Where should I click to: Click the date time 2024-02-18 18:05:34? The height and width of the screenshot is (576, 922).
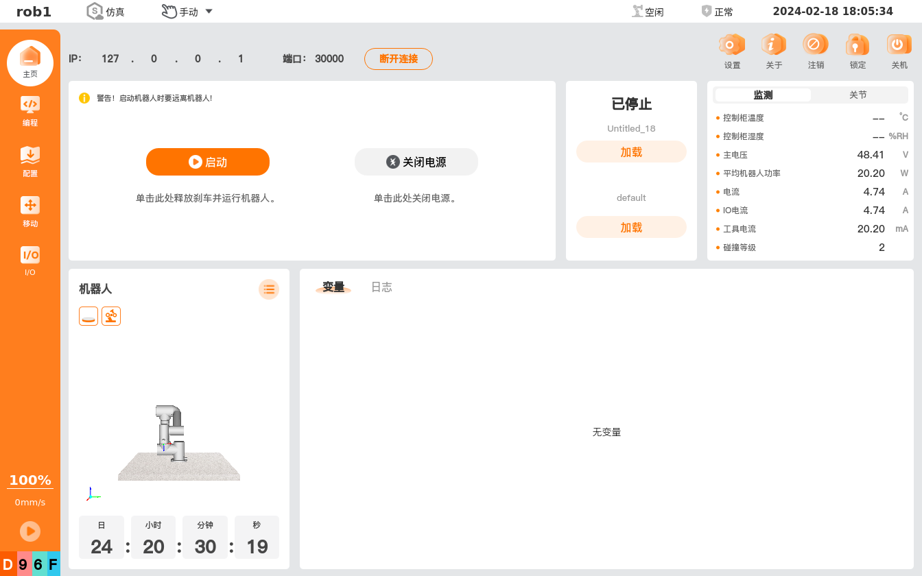[x=833, y=11]
